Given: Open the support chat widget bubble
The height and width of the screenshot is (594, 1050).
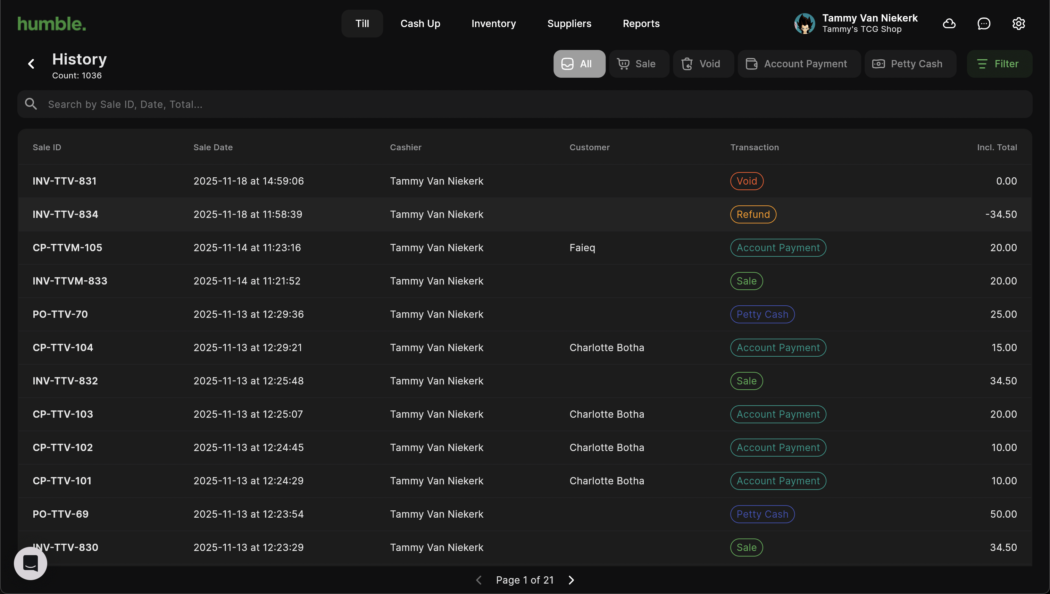Looking at the screenshot, I should (31, 563).
